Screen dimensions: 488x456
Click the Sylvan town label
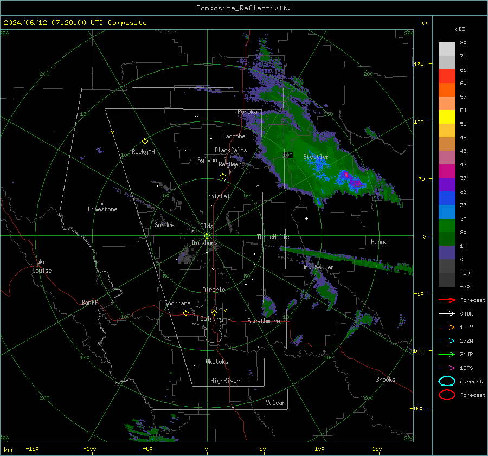pyautogui.click(x=207, y=160)
